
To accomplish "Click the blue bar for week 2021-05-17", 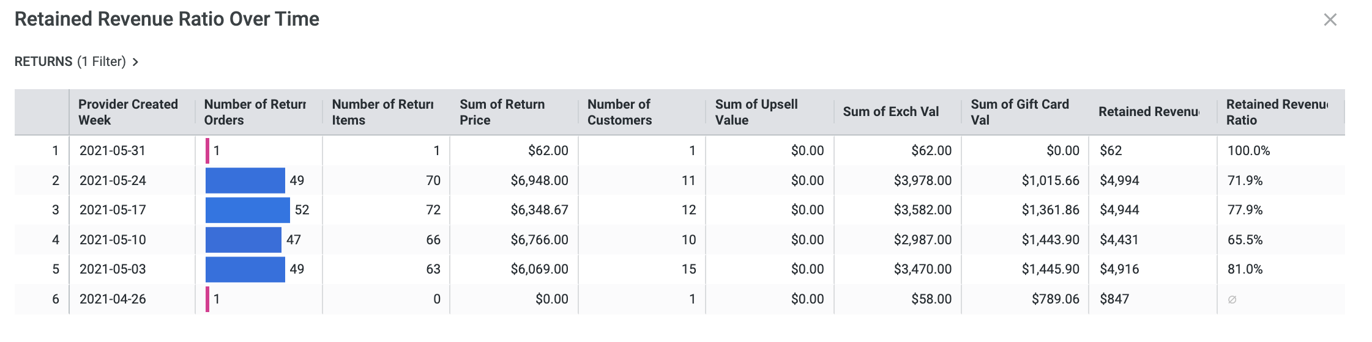I will pos(247,210).
